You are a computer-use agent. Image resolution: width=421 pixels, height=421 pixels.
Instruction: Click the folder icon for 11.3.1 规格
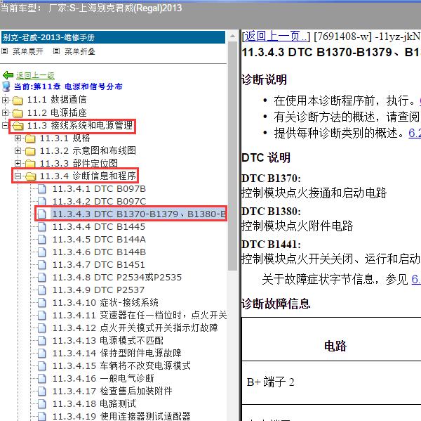click(x=30, y=138)
